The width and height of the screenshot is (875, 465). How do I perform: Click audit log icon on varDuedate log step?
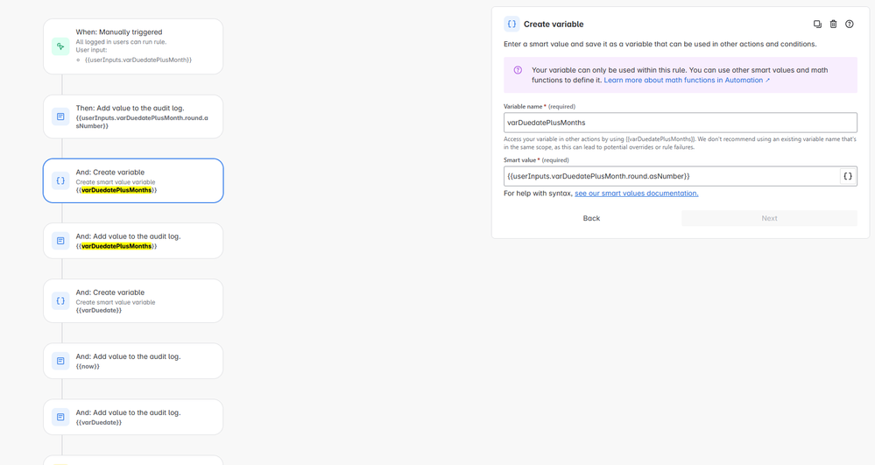click(60, 417)
